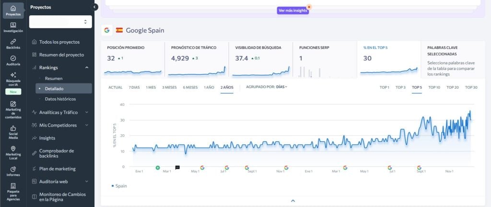Collapse the sidebar with arrow button
The image size is (491, 207).
click(95, 7)
